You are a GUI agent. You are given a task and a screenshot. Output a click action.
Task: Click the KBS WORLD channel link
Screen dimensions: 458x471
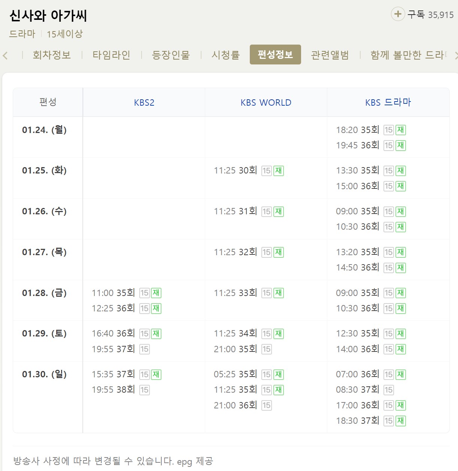[x=266, y=103]
